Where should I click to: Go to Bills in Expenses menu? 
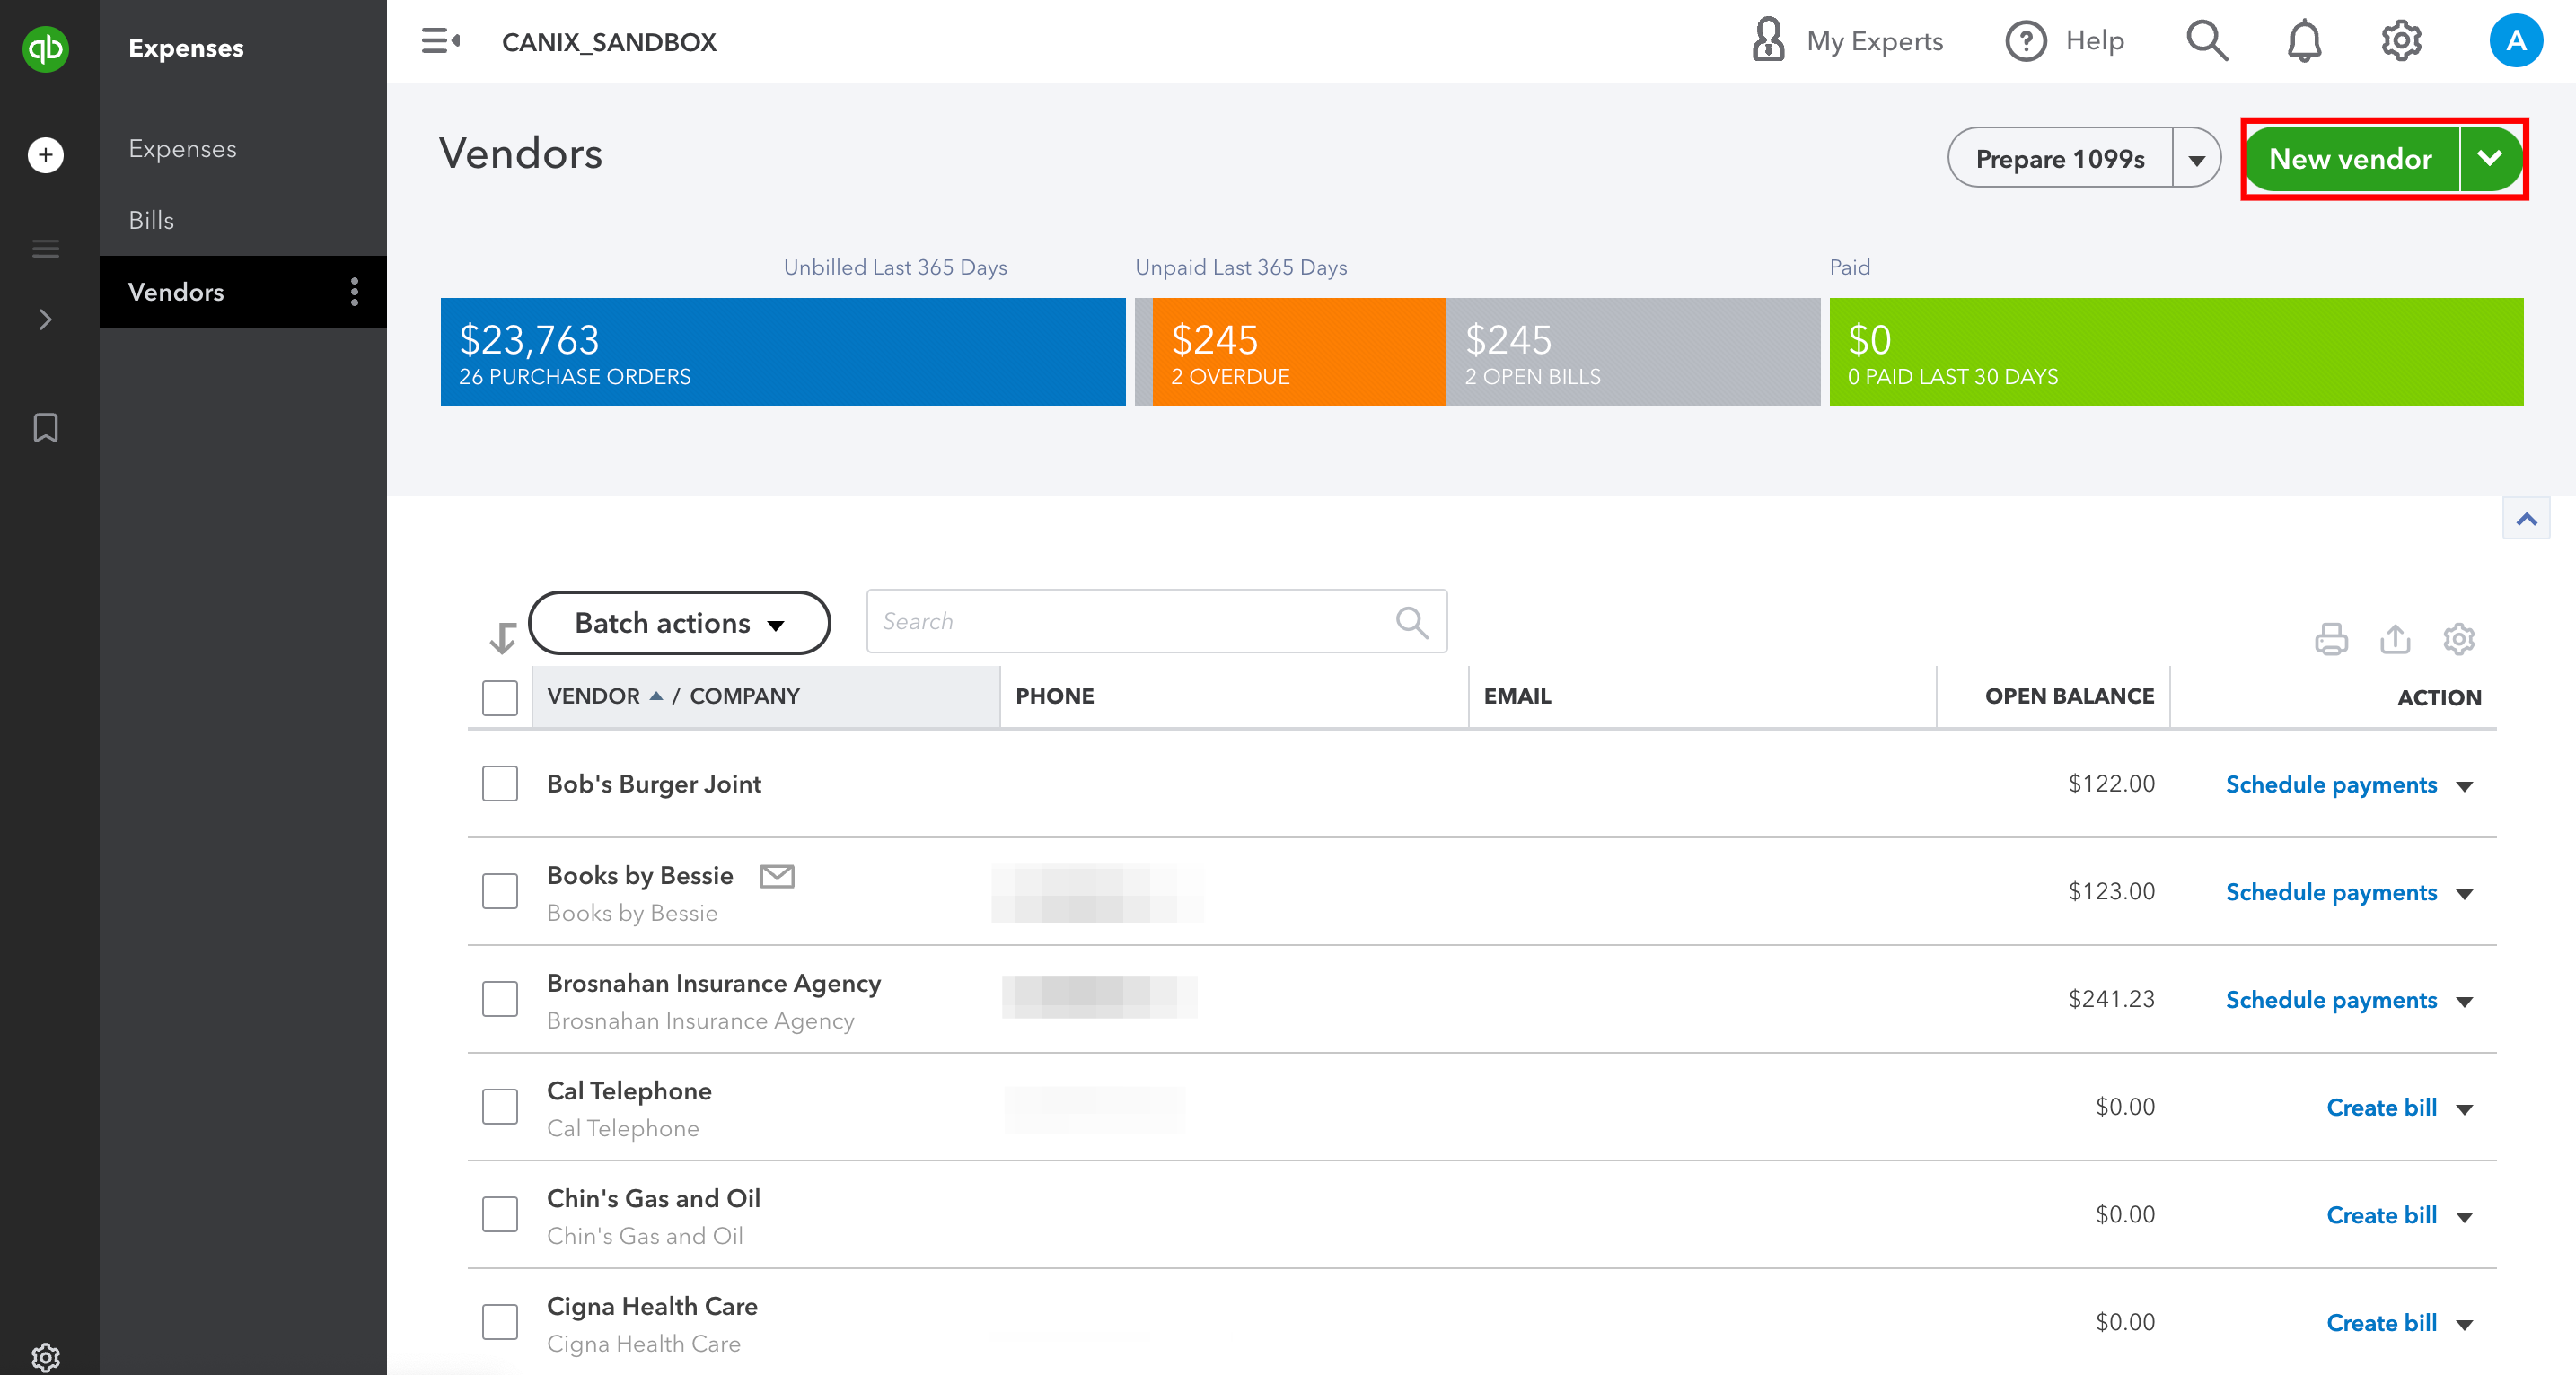[151, 220]
